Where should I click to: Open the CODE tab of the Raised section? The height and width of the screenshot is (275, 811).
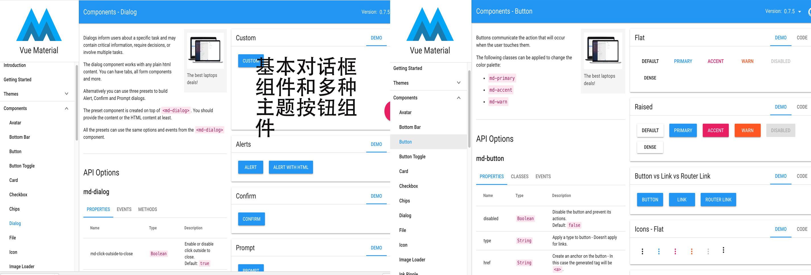click(x=802, y=107)
